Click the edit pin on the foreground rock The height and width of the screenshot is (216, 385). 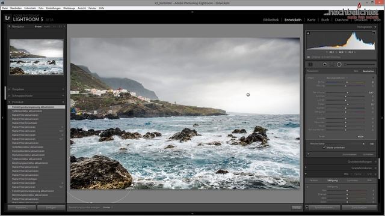pyautogui.click(x=96, y=178)
